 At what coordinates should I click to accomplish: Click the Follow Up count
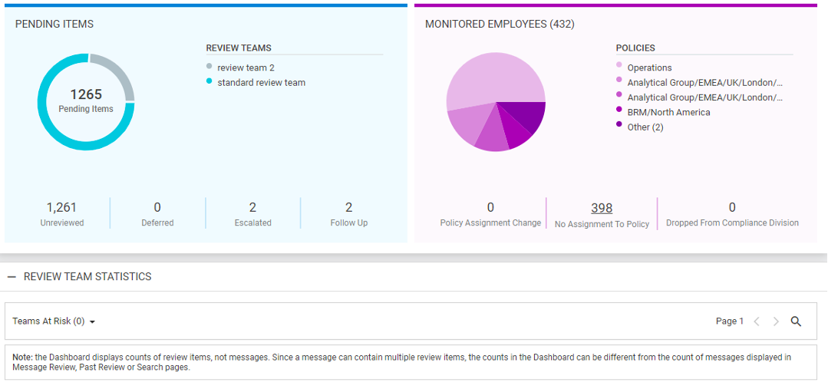click(x=348, y=207)
